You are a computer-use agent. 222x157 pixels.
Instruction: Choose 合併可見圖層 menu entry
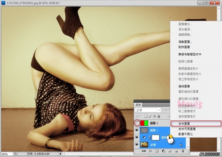[187, 129]
